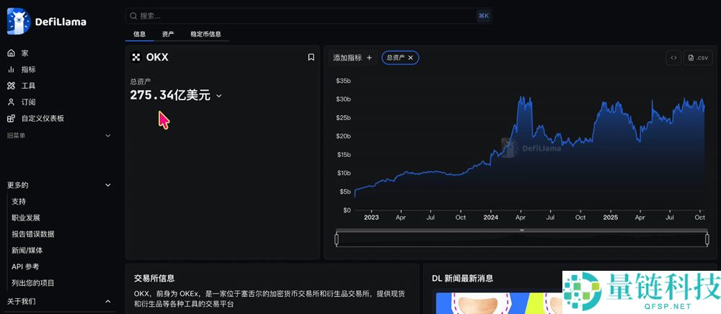Click the DL 新闻最新消息 heading

point(463,278)
